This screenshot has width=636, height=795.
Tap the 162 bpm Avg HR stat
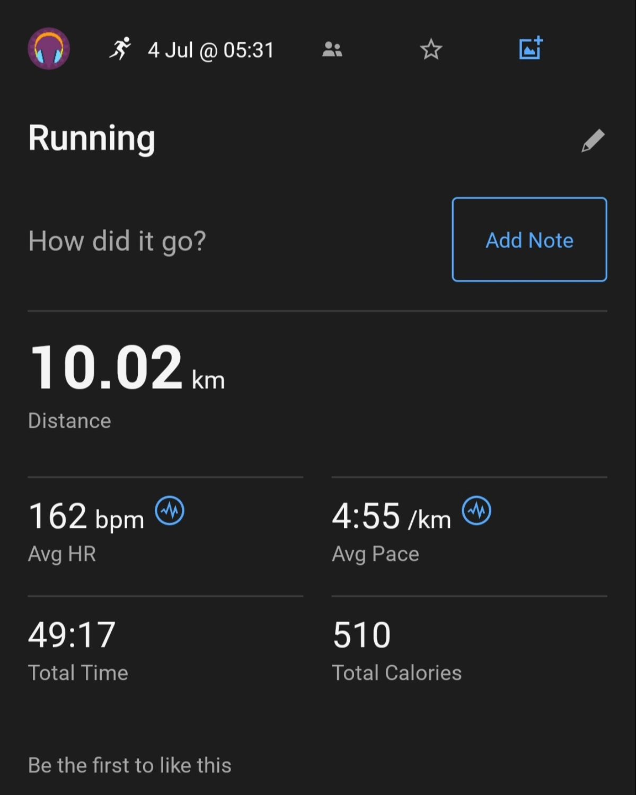coord(86,516)
